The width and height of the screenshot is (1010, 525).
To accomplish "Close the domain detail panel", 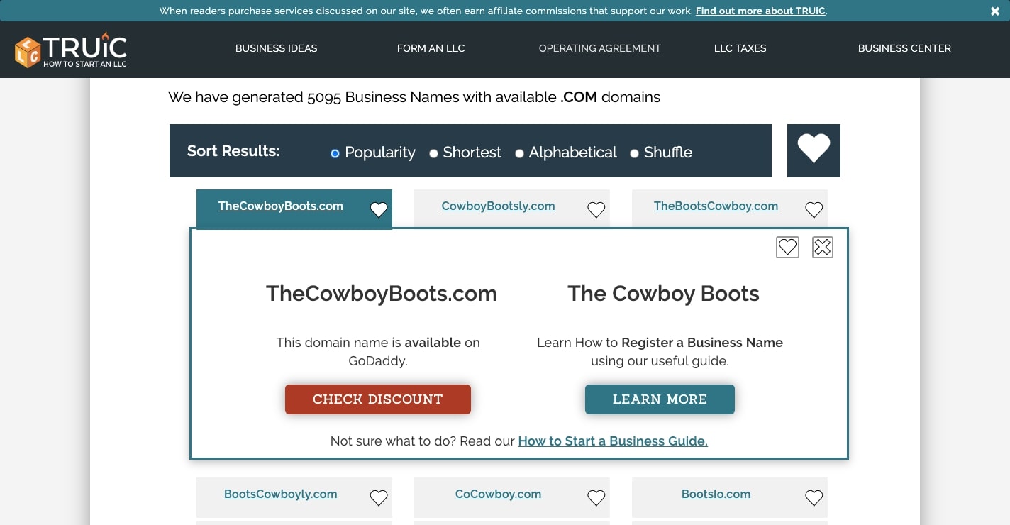I will tap(822, 247).
